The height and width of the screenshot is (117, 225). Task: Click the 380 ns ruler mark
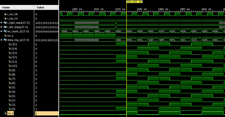tap(185, 9)
